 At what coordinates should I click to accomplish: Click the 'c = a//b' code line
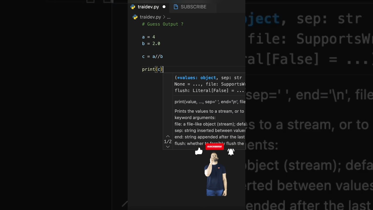click(x=152, y=56)
